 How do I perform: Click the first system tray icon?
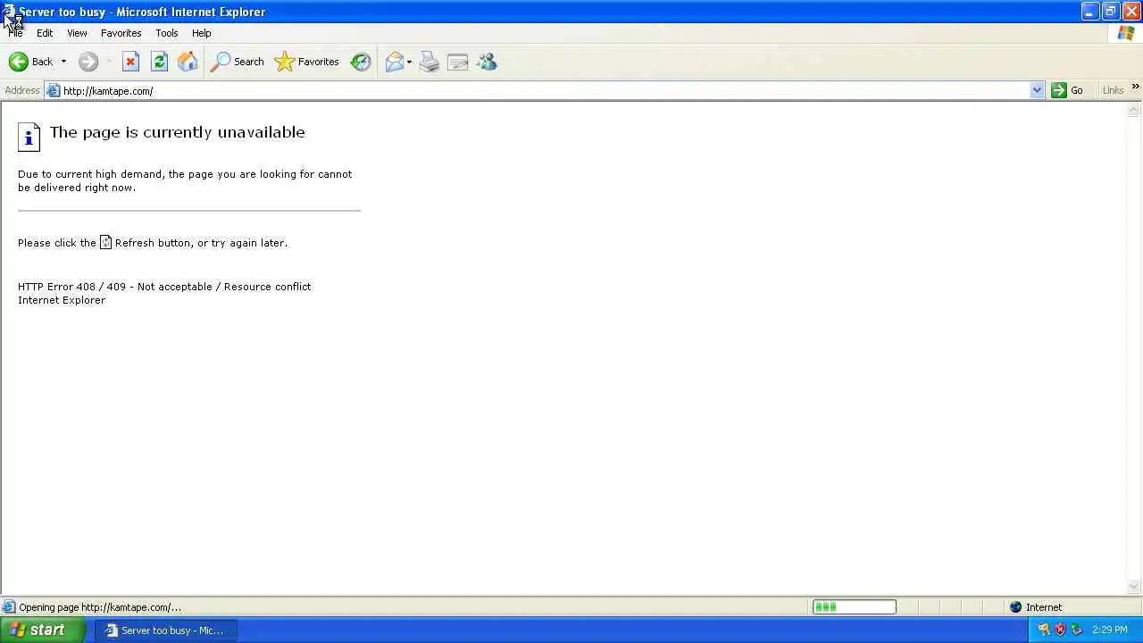click(1043, 630)
